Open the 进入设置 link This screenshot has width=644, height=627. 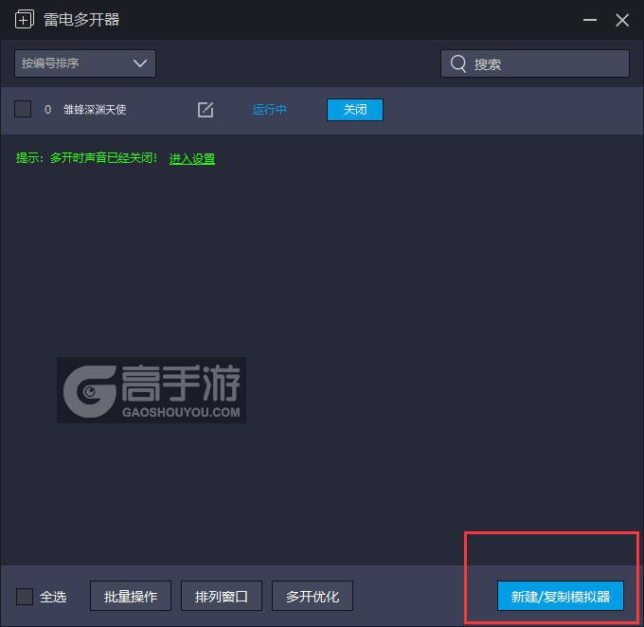pyautogui.click(x=192, y=158)
